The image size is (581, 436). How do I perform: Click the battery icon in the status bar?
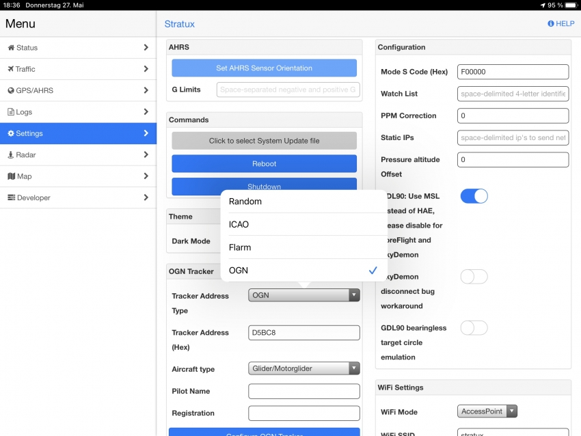pos(571,5)
